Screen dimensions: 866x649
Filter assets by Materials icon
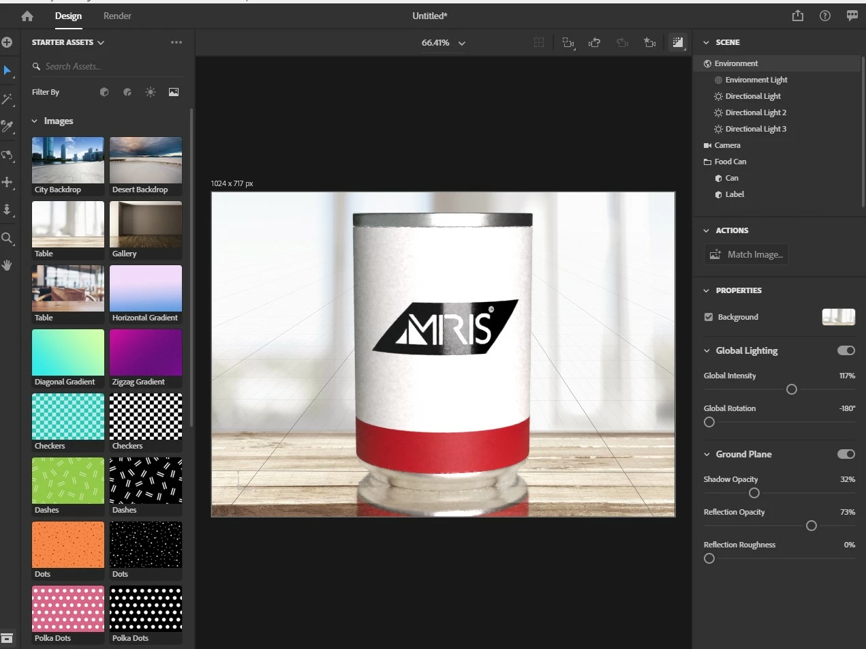click(x=127, y=92)
